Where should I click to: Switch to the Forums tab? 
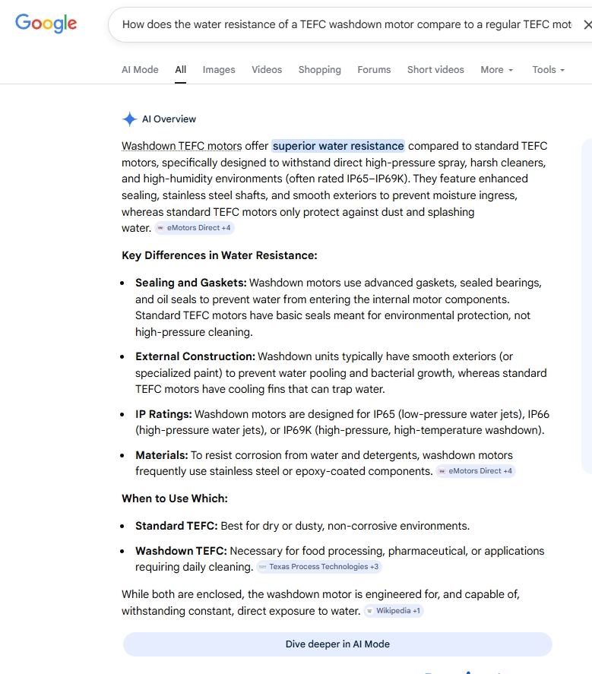coord(374,70)
